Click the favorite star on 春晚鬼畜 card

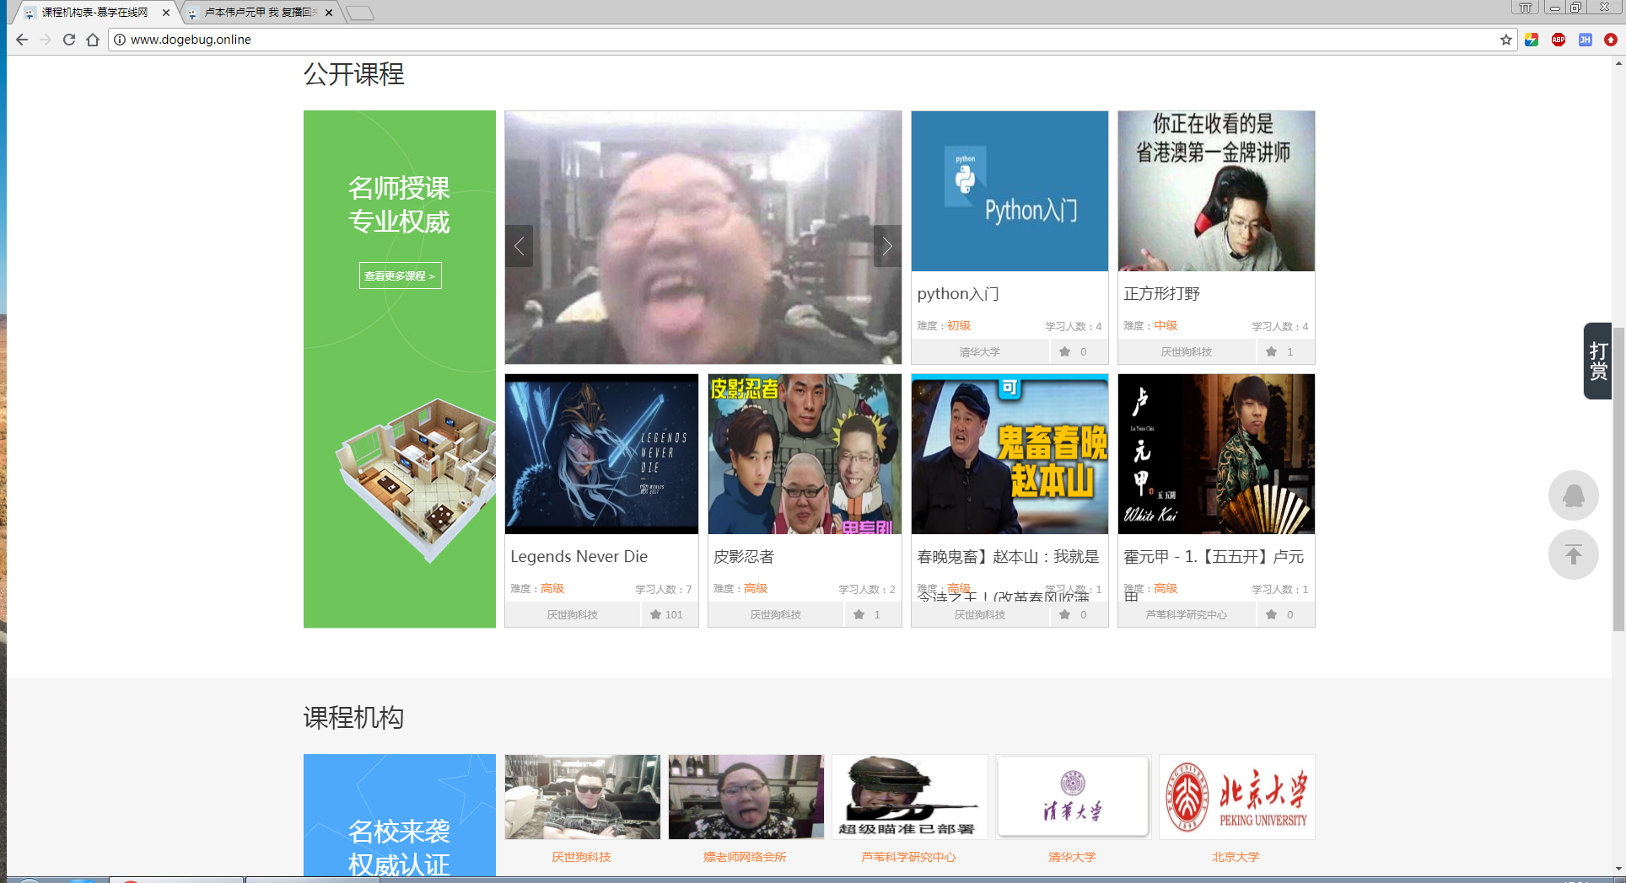tap(1065, 614)
